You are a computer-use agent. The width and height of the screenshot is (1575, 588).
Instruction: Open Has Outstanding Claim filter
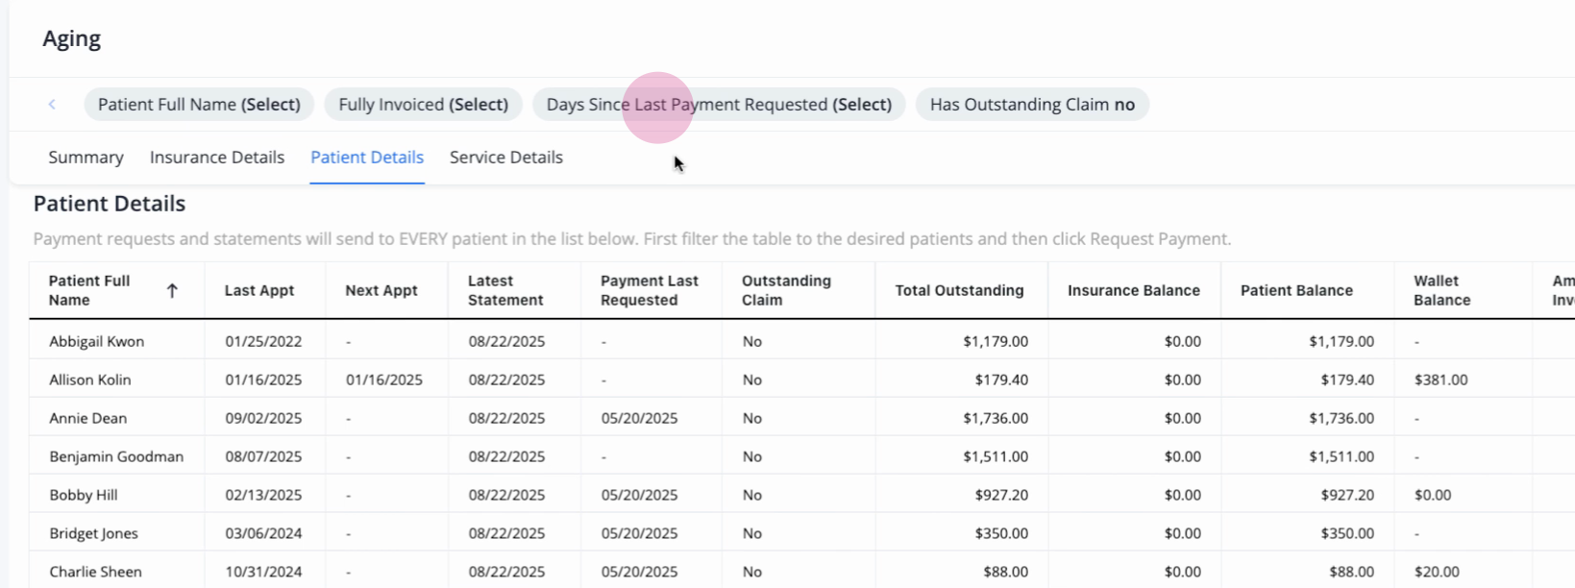coord(1032,105)
